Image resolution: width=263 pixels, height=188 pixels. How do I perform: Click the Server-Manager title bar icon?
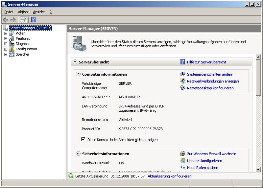[5, 4]
